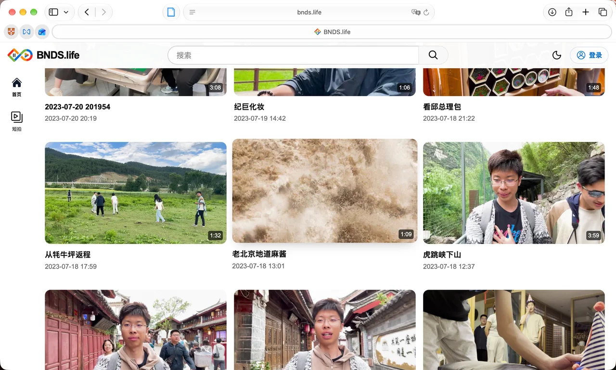Click the title 虎跳峡下山
The image size is (616, 370).
click(442, 255)
